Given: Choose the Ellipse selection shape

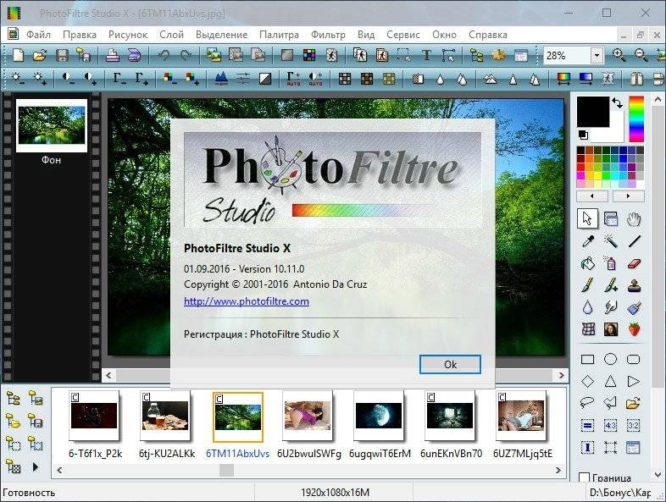Looking at the screenshot, I should tap(611, 360).
